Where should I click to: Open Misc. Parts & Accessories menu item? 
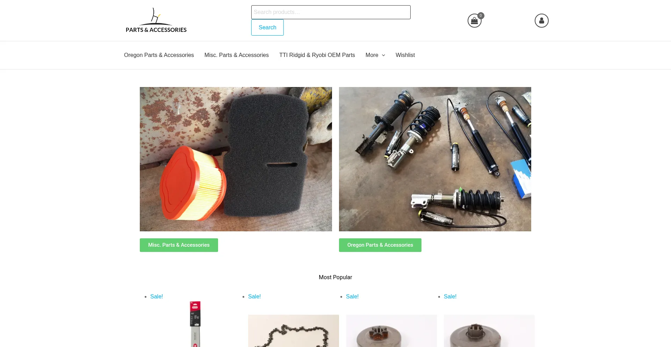click(x=237, y=55)
